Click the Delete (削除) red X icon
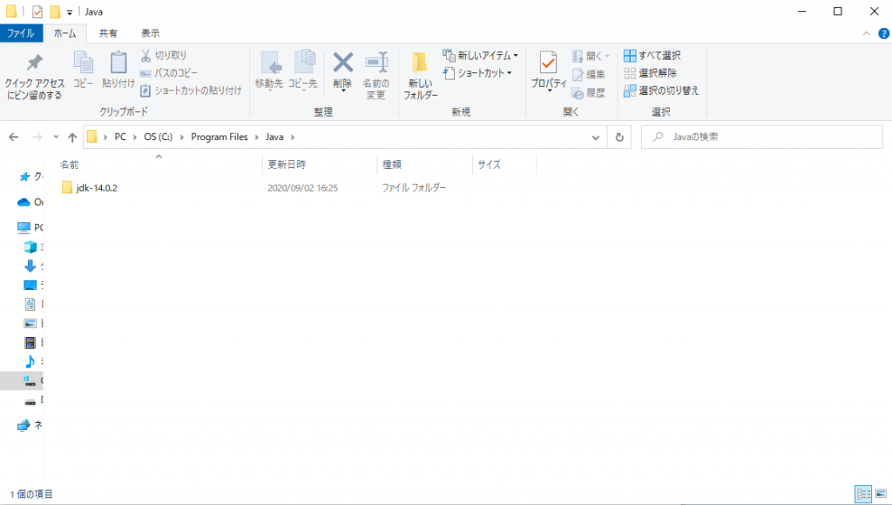The height and width of the screenshot is (505, 892). tap(342, 64)
